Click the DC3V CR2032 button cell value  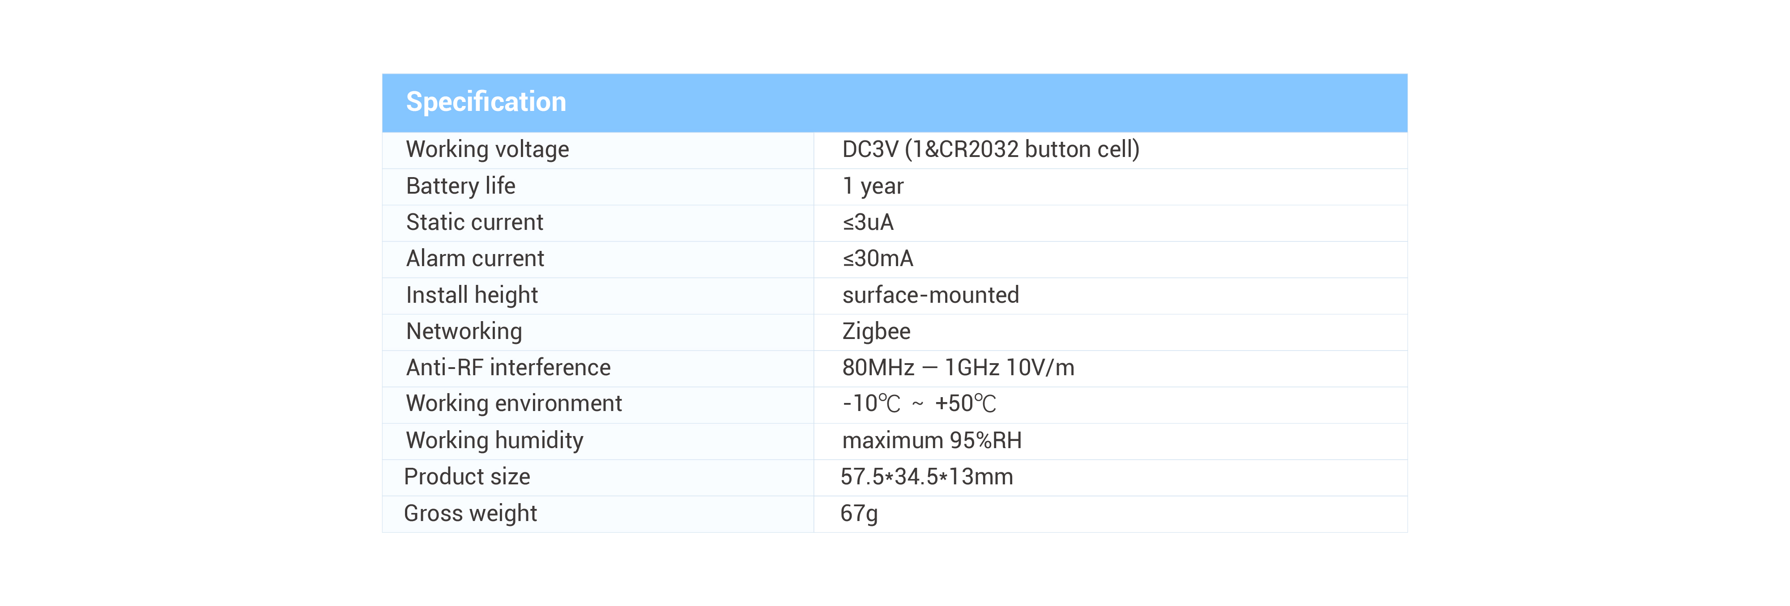[990, 150]
